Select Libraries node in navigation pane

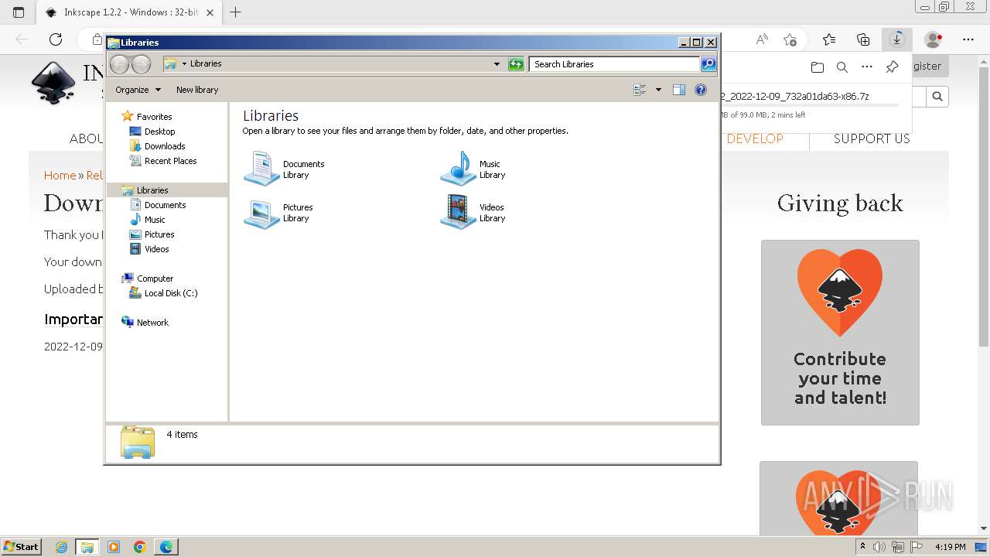click(x=152, y=190)
